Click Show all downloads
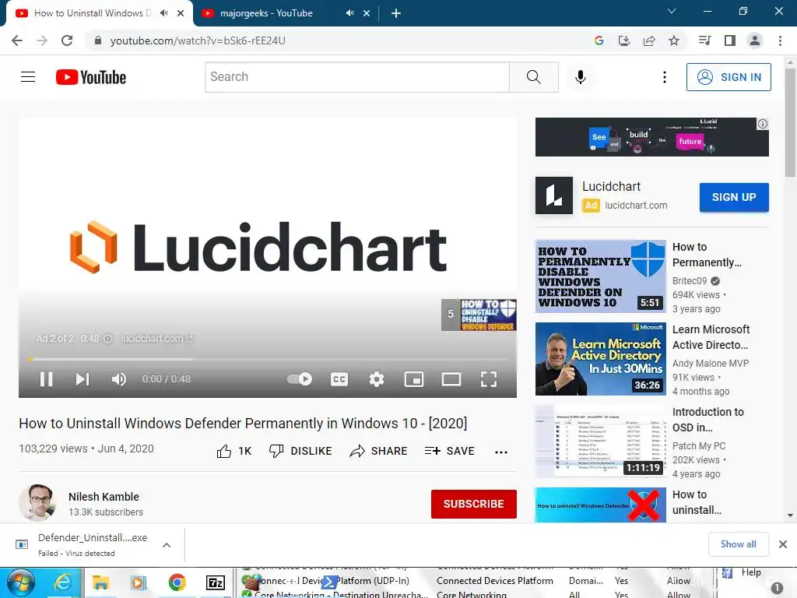Image resolution: width=797 pixels, height=598 pixels. tap(738, 544)
